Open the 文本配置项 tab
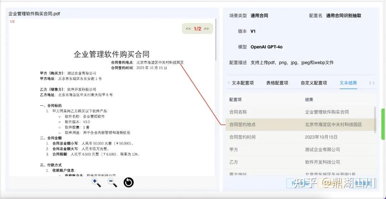This screenshot has width=386, height=199. pyautogui.click(x=242, y=83)
